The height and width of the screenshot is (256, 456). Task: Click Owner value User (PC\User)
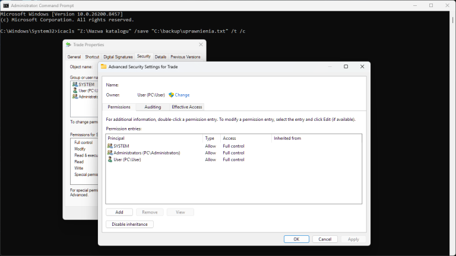pyautogui.click(x=151, y=95)
